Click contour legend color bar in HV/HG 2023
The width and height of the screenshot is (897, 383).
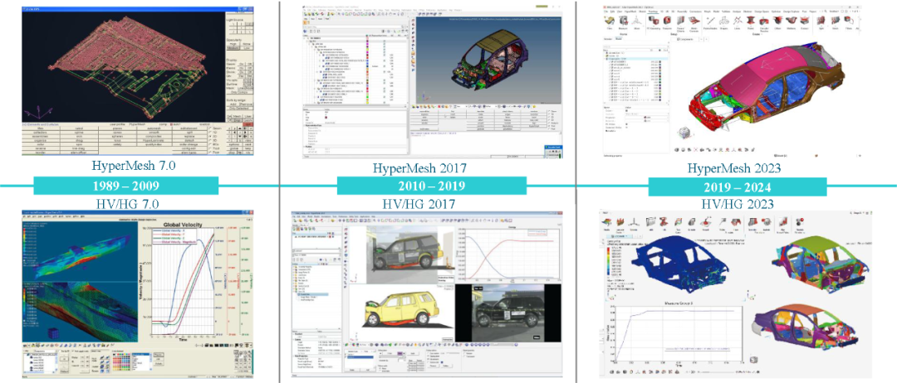click(607, 263)
